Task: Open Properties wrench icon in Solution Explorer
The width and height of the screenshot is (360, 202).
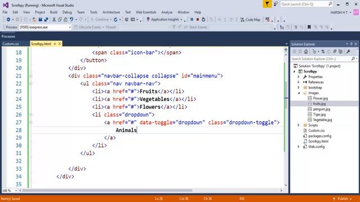Action: tap(348, 52)
